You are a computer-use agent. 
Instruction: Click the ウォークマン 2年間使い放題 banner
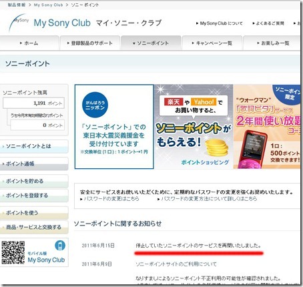coord(267,127)
